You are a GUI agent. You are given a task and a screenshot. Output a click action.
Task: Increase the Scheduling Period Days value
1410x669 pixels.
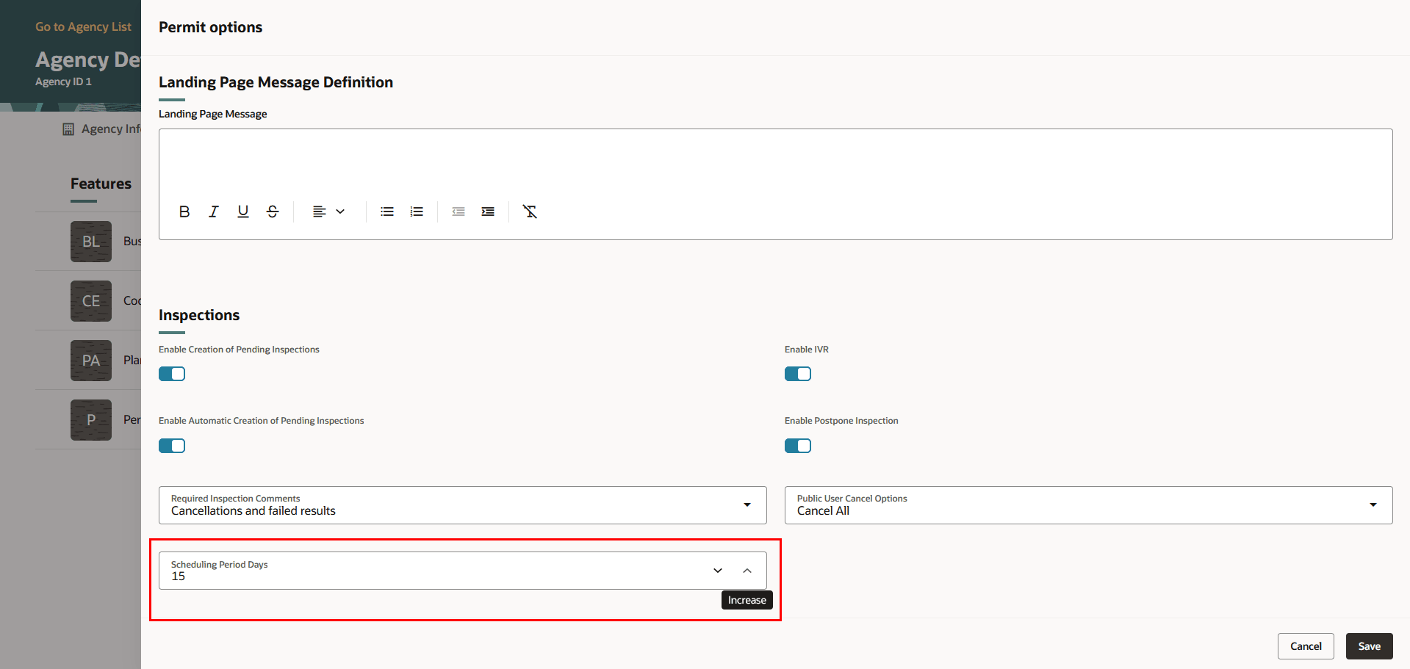click(x=747, y=570)
